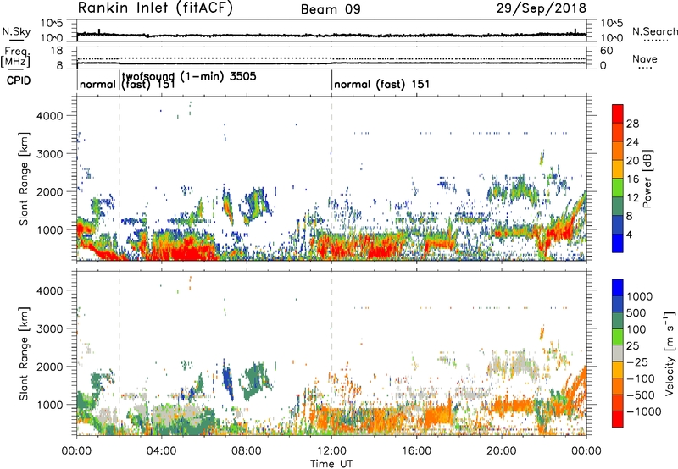
Task: Click the '4000' tick of the power panel
Action: tap(49, 116)
